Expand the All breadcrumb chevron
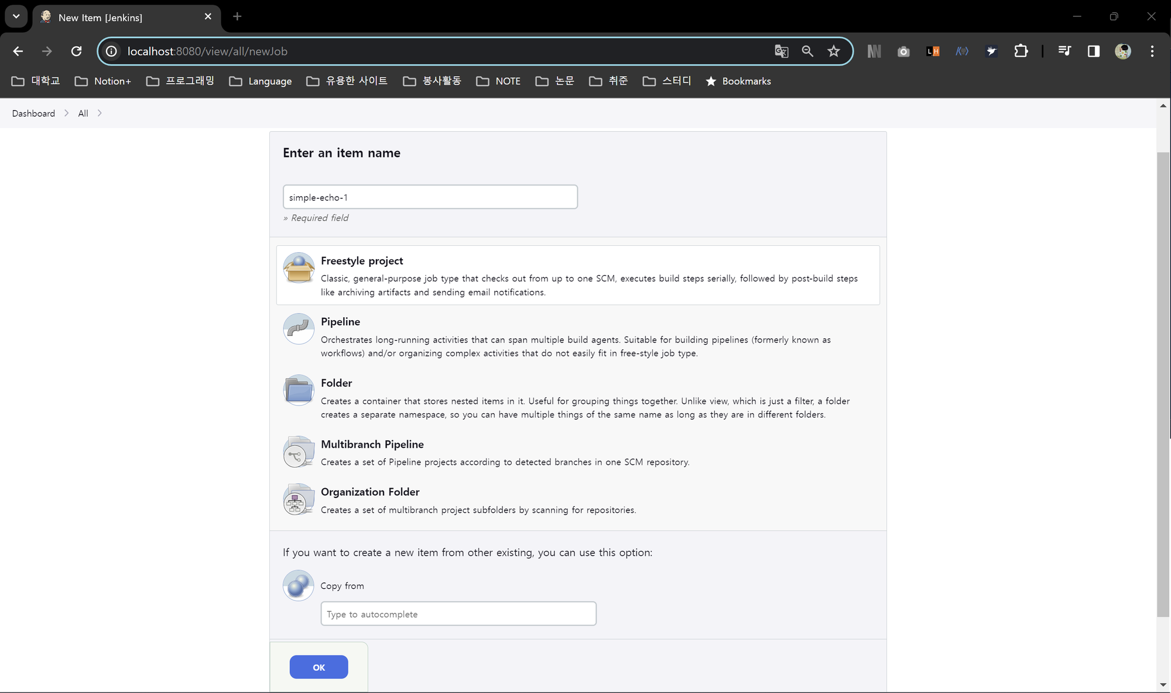The image size is (1171, 693). (100, 113)
